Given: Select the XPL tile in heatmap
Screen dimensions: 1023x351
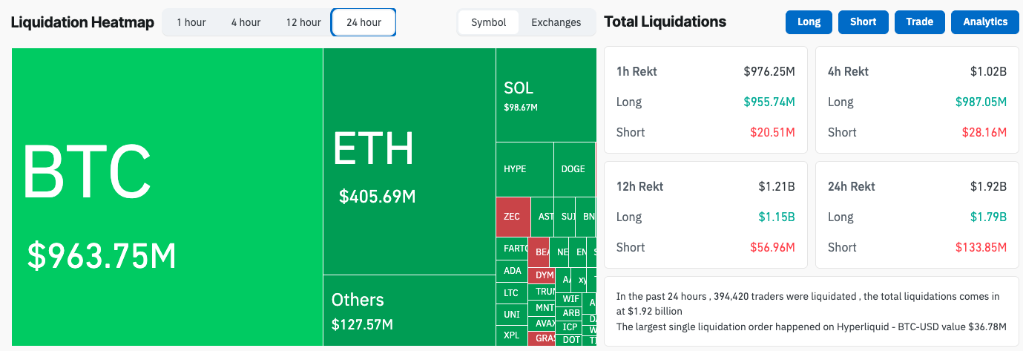Looking at the screenshot, I should pyautogui.click(x=513, y=335).
